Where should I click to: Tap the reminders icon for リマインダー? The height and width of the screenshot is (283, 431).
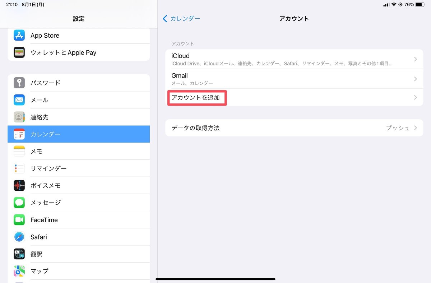pyautogui.click(x=19, y=168)
